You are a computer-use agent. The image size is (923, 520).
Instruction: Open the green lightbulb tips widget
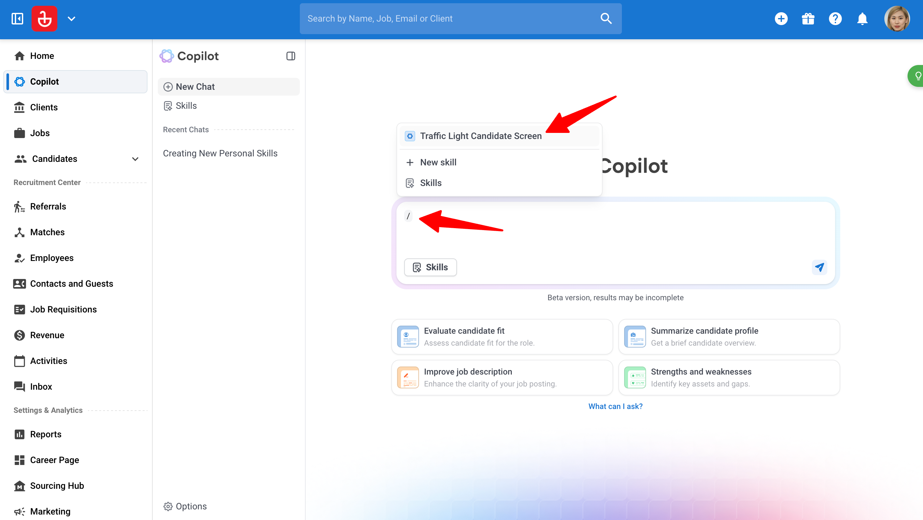pos(916,76)
